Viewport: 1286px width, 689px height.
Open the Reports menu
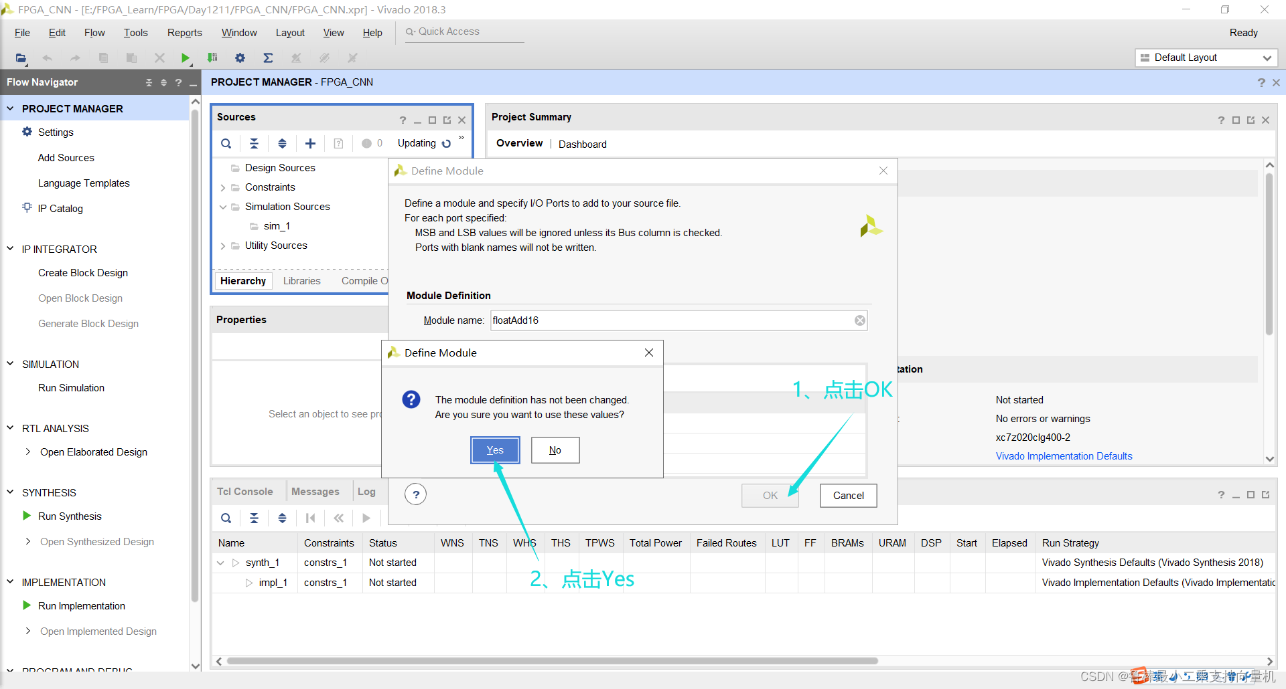click(184, 33)
